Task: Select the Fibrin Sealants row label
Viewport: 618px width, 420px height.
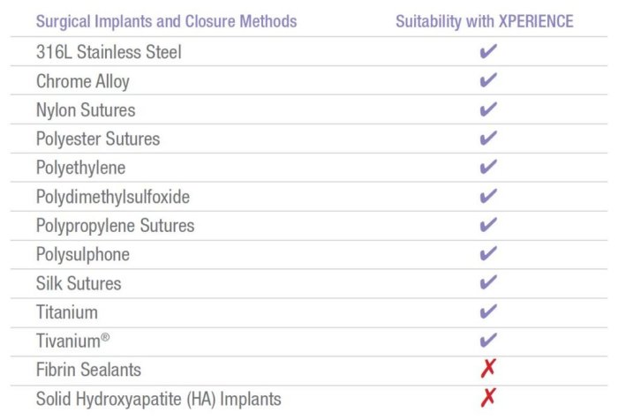Action: click(88, 370)
